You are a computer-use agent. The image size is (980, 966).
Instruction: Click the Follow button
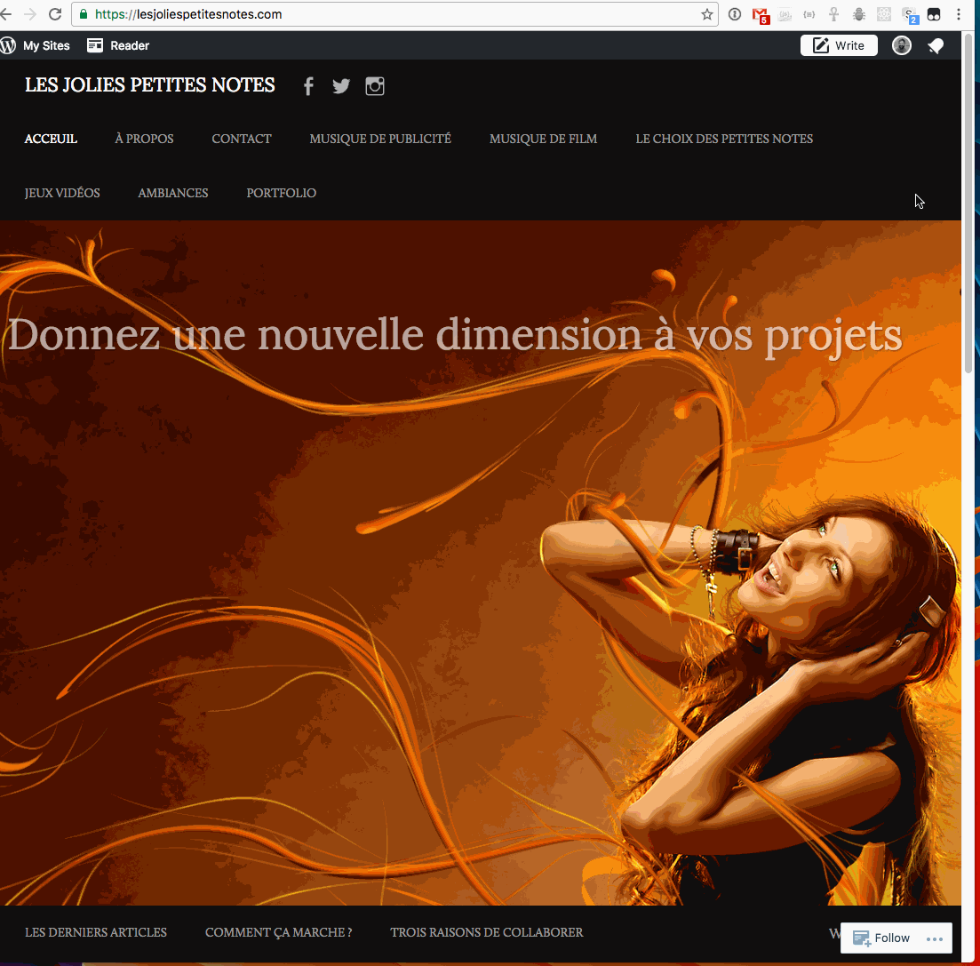882,938
